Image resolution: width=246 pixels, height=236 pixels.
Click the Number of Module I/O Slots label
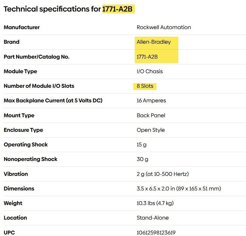click(x=39, y=86)
